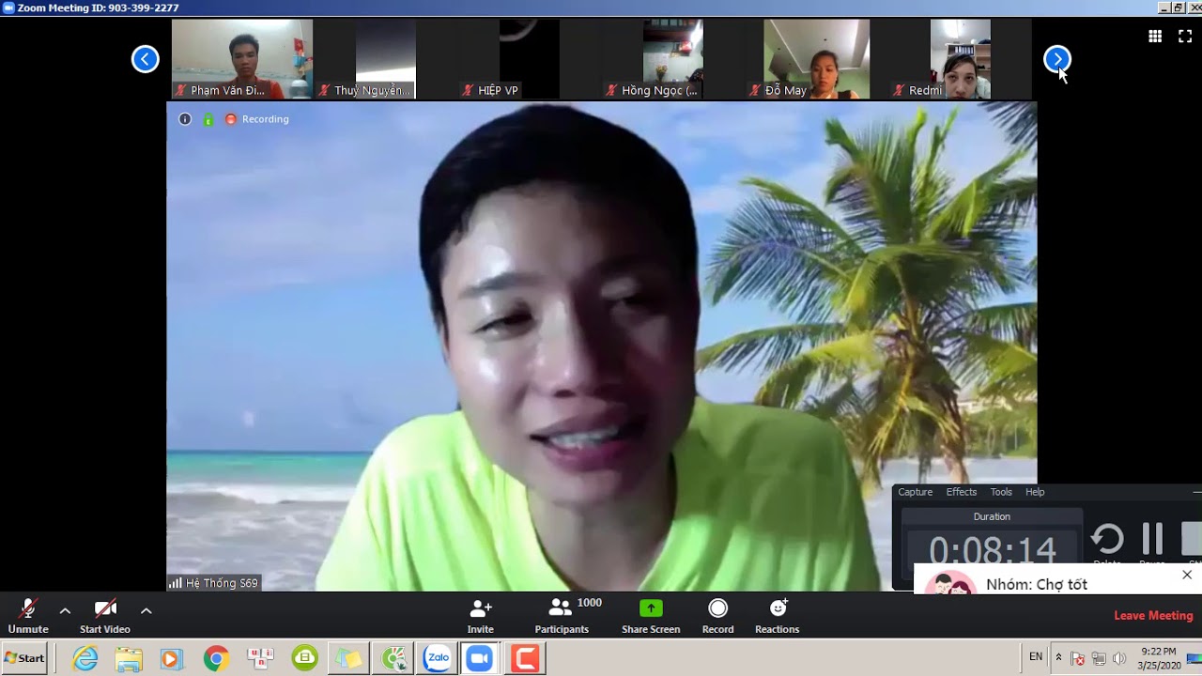Click the green encryption shield icon
1202x676 pixels.
coord(208,119)
